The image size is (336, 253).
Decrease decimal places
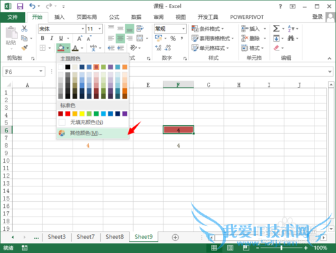pos(168,48)
